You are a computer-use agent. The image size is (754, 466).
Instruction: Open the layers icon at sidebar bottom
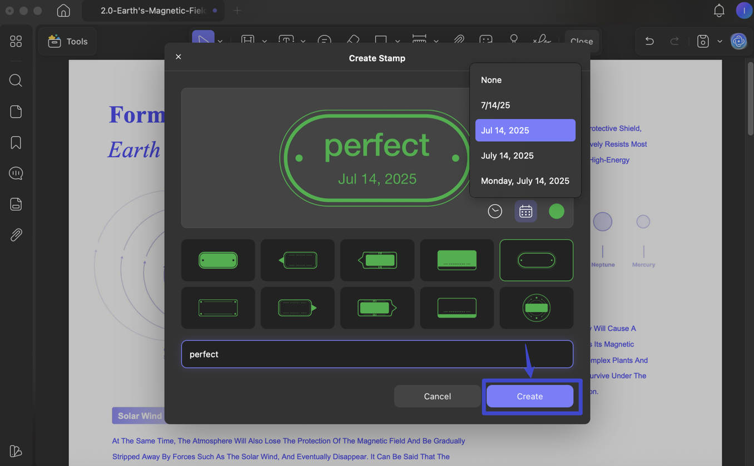click(16, 451)
